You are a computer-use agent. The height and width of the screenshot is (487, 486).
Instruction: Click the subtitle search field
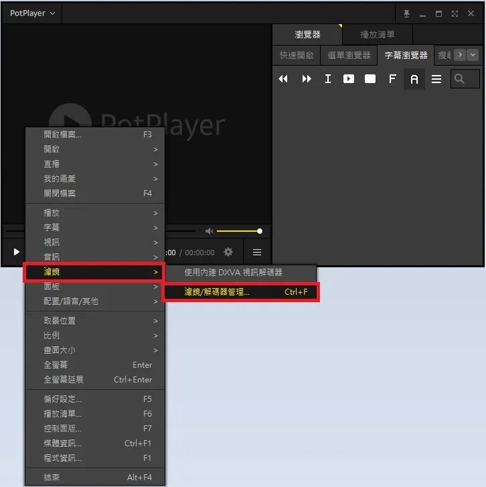coord(465,79)
